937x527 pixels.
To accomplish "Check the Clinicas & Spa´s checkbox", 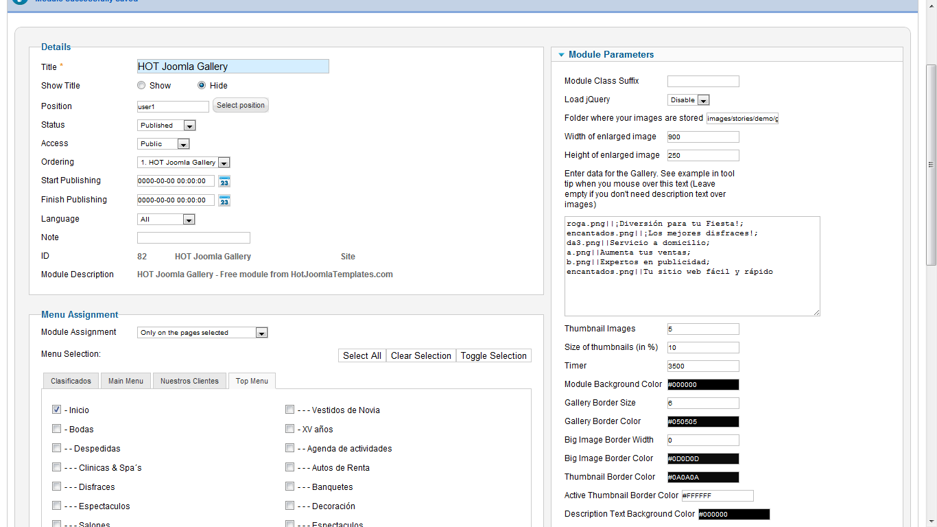I will pos(56,467).
